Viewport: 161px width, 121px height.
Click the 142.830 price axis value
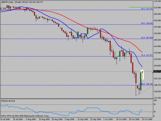157,92
